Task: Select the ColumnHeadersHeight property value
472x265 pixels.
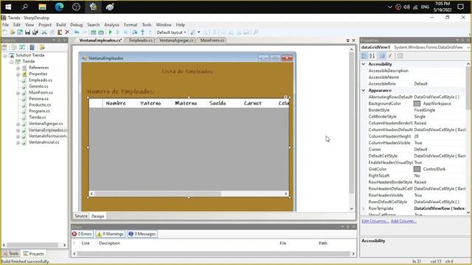Action: (440, 136)
